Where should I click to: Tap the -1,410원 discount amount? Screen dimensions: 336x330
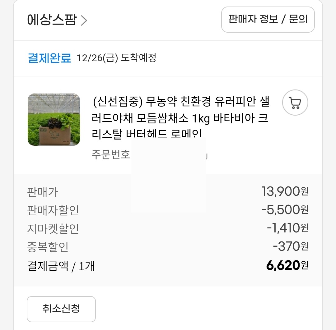click(287, 228)
